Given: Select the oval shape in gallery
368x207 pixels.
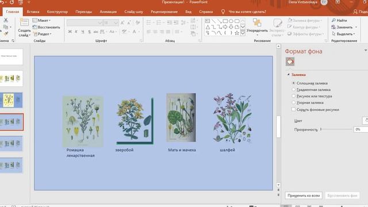Looking at the screenshot, I should (231, 21).
